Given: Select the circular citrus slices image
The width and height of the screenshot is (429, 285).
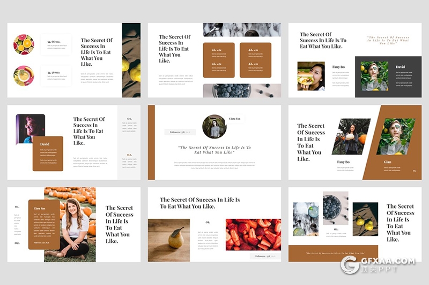Looking at the screenshot, I should tap(24, 44).
